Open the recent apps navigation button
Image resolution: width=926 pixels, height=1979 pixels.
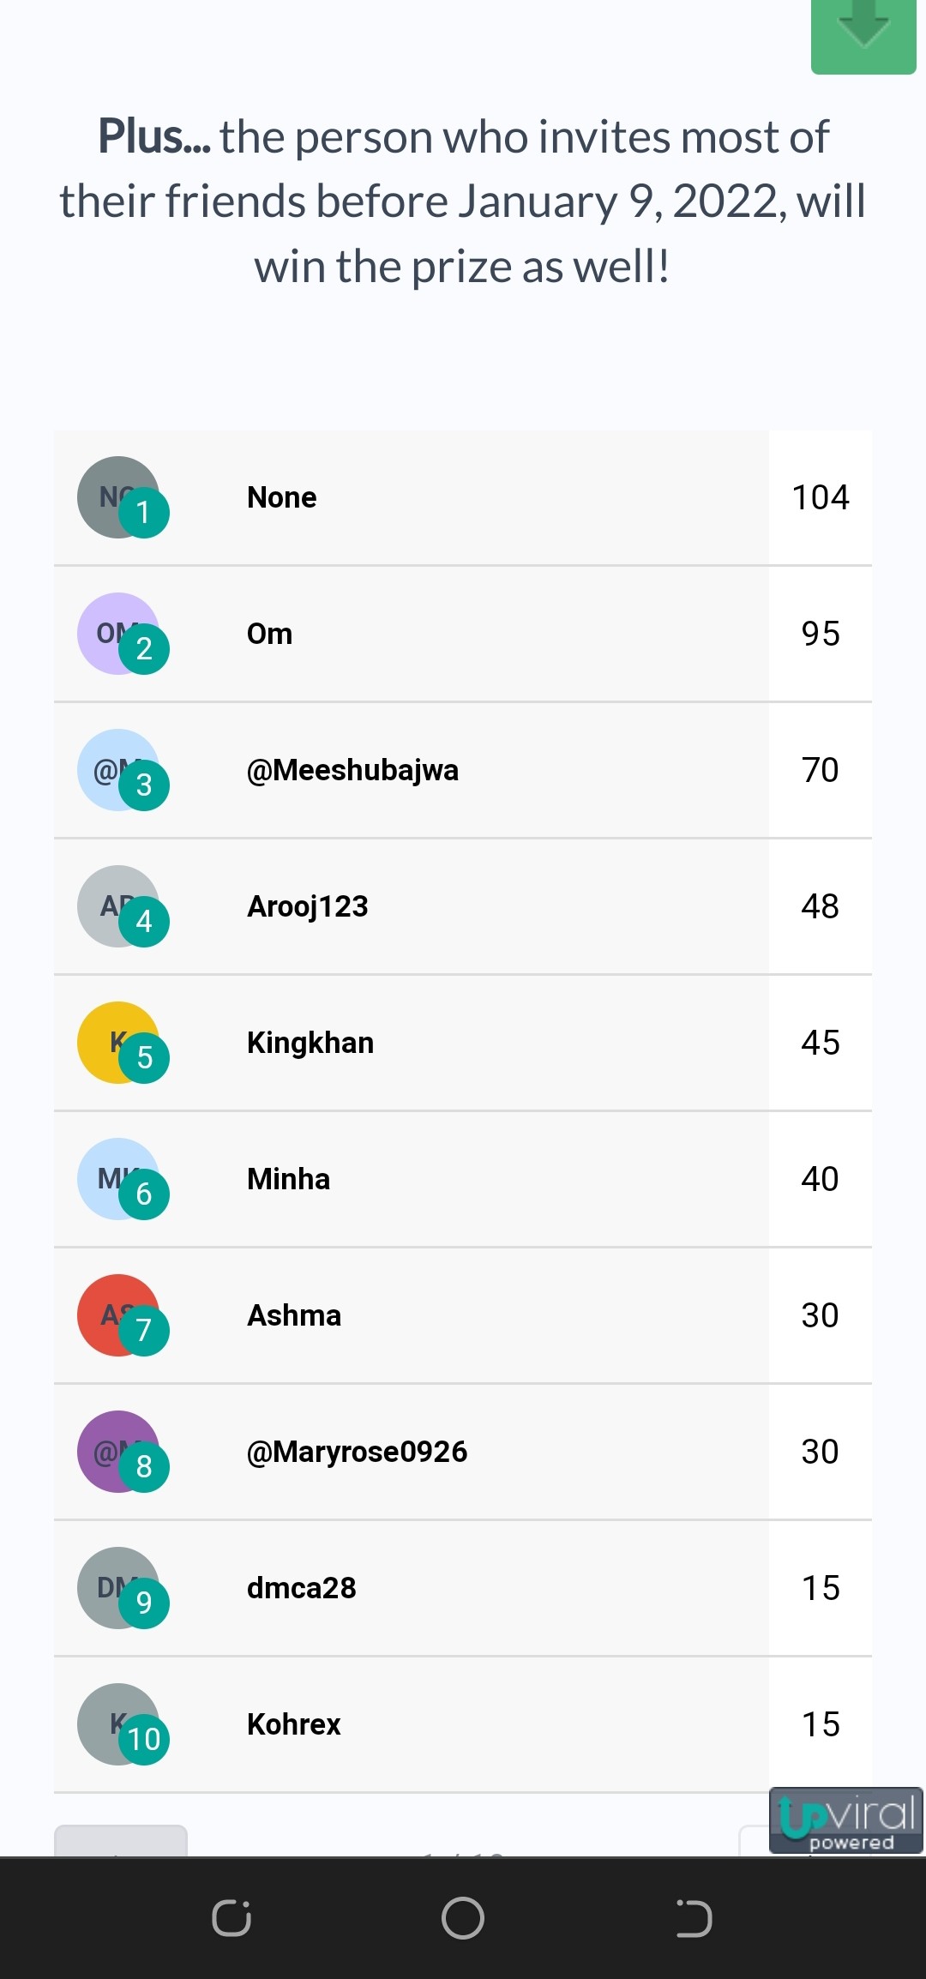pyautogui.click(x=231, y=1918)
